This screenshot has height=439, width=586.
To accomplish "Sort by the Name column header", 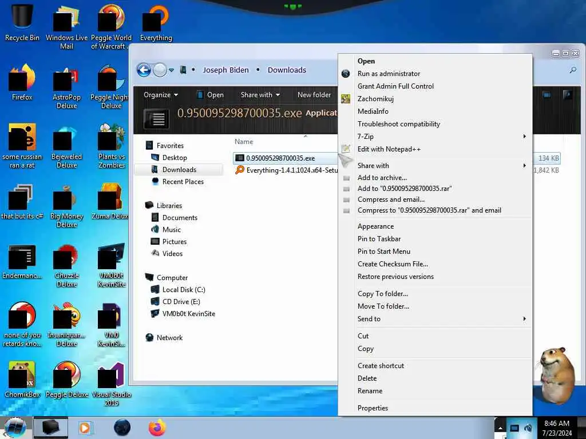I will [244, 142].
